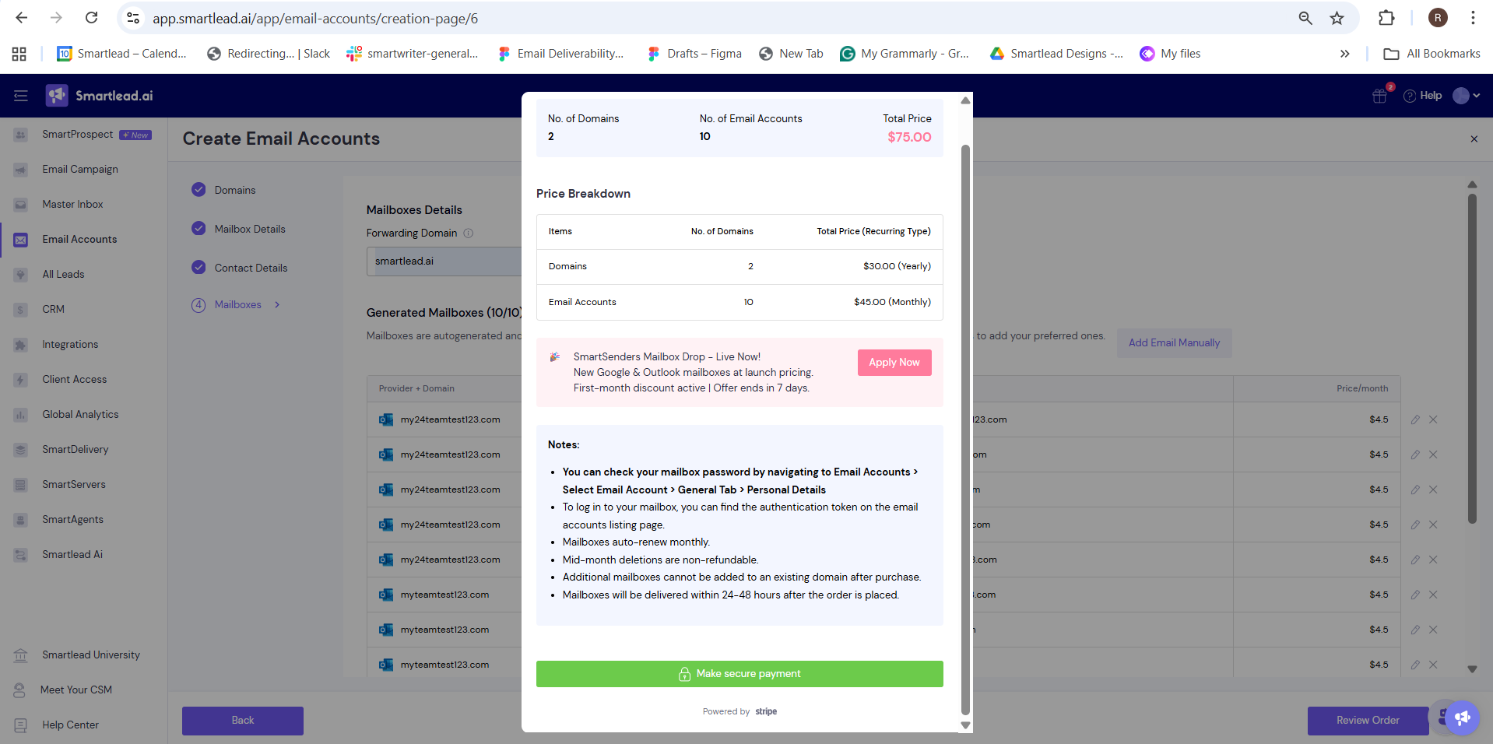Bookmark this page with the star icon
Screen dimensions: 1493x744
click(x=1337, y=18)
